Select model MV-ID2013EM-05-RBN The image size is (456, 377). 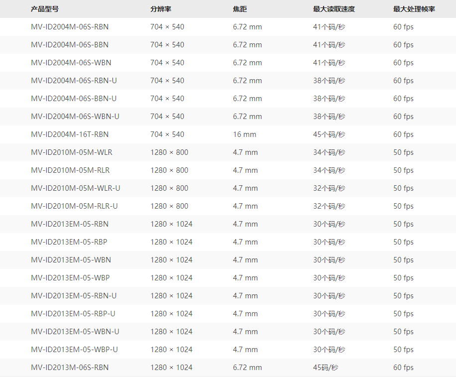pyautogui.click(x=70, y=224)
